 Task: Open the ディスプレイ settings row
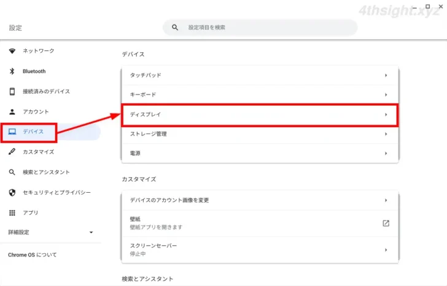pyautogui.click(x=260, y=115)
